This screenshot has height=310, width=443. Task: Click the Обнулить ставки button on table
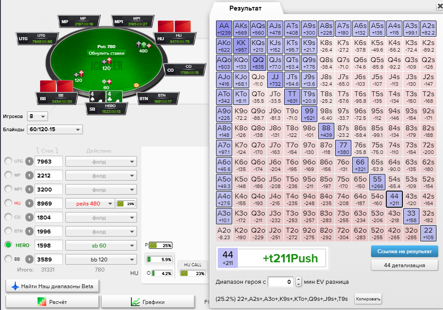click(106, 53)
